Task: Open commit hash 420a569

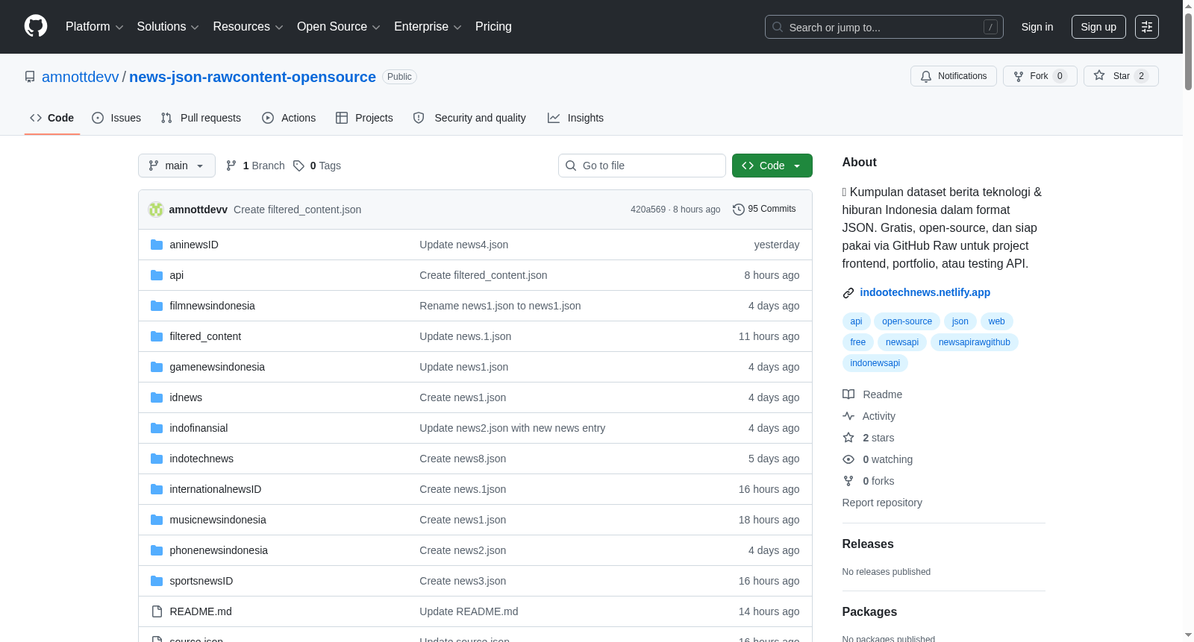Action: pos(648,210)
